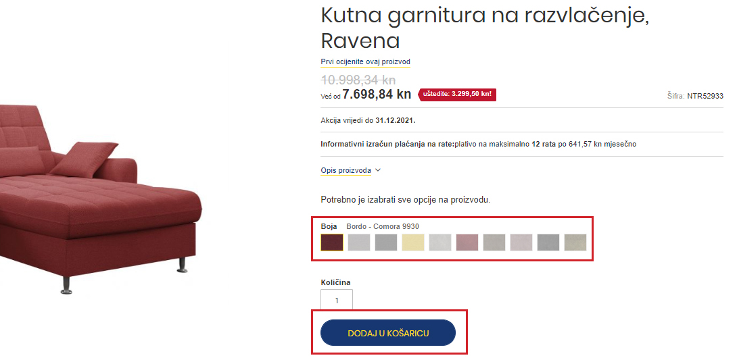Select the pale yellow color swatch

[413, 242]
